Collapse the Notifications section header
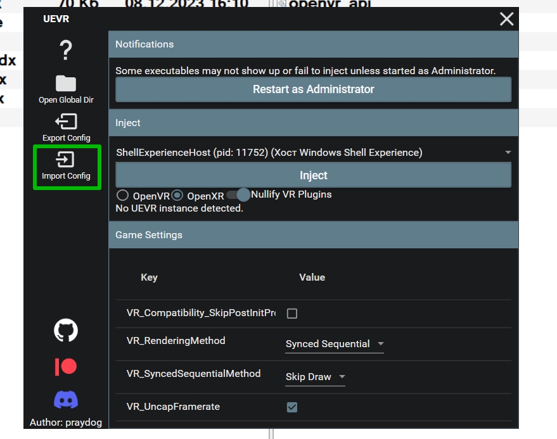The height and width of the screenshot is (439, 557). (x=313, y=44)
